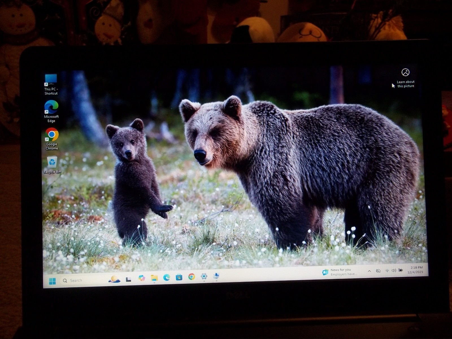Screen dimensions: 452x339
Task: Open the News for you widget
Action: click(340, 272)
